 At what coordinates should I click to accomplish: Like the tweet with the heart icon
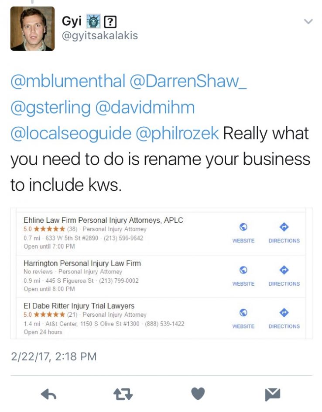198,394
